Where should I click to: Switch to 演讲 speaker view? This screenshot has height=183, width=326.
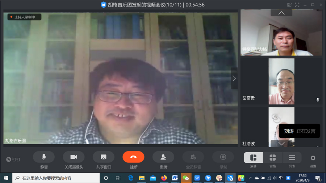(x=253, y=158)
